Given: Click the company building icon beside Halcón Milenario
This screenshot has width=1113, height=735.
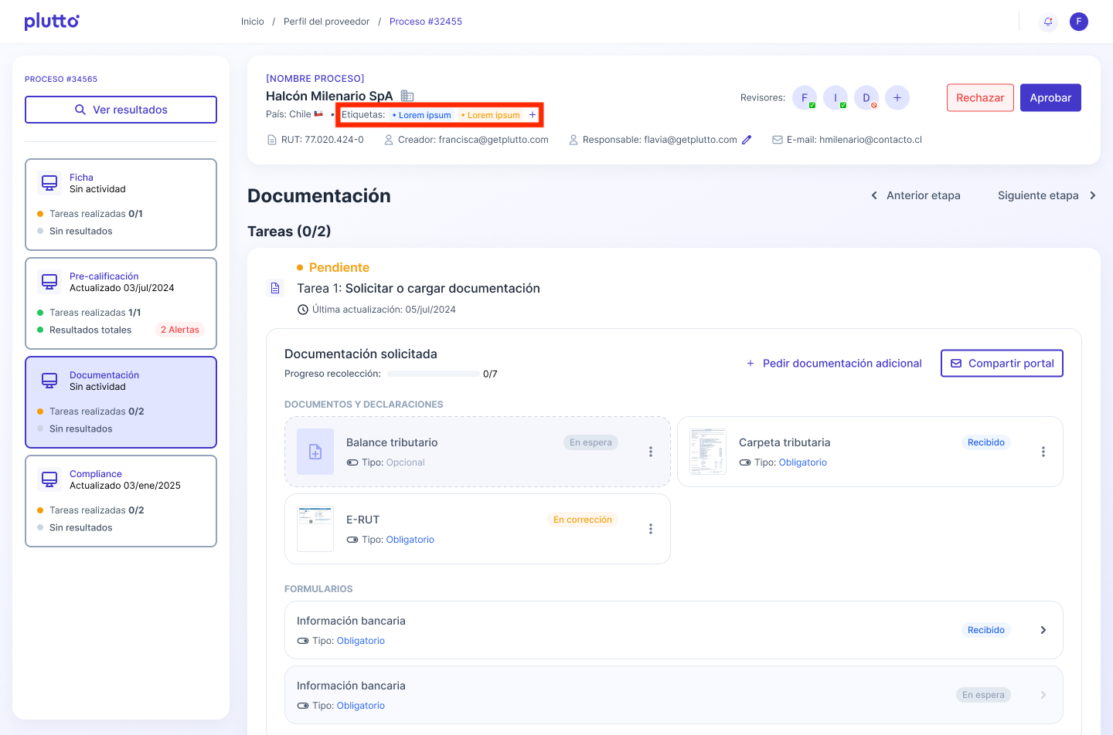Looking at the screenshot, I should (407, 97).
